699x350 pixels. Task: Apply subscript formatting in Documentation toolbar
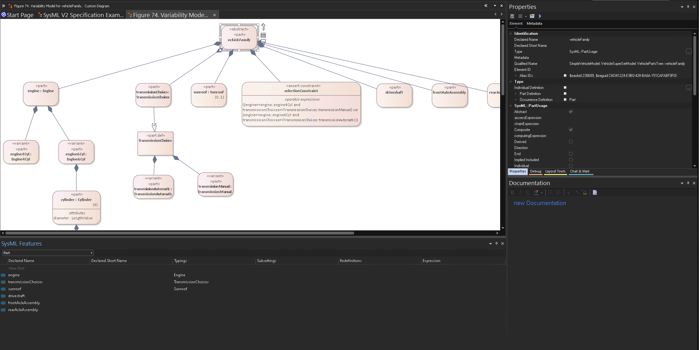click(x=577, y=193)
